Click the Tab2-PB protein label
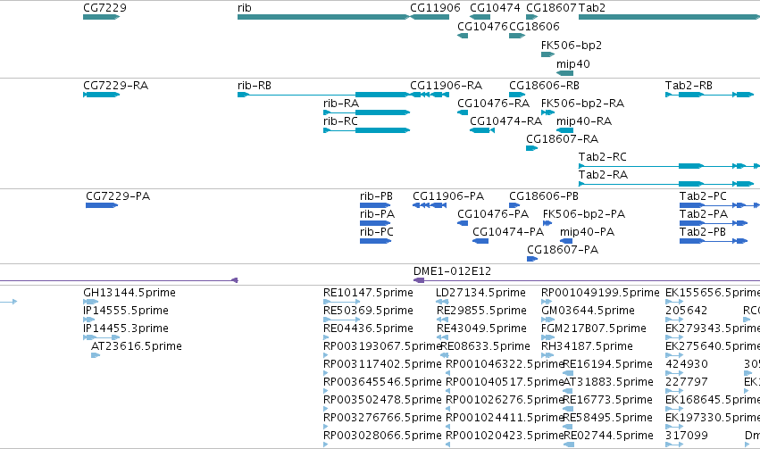 coord(703,232)
